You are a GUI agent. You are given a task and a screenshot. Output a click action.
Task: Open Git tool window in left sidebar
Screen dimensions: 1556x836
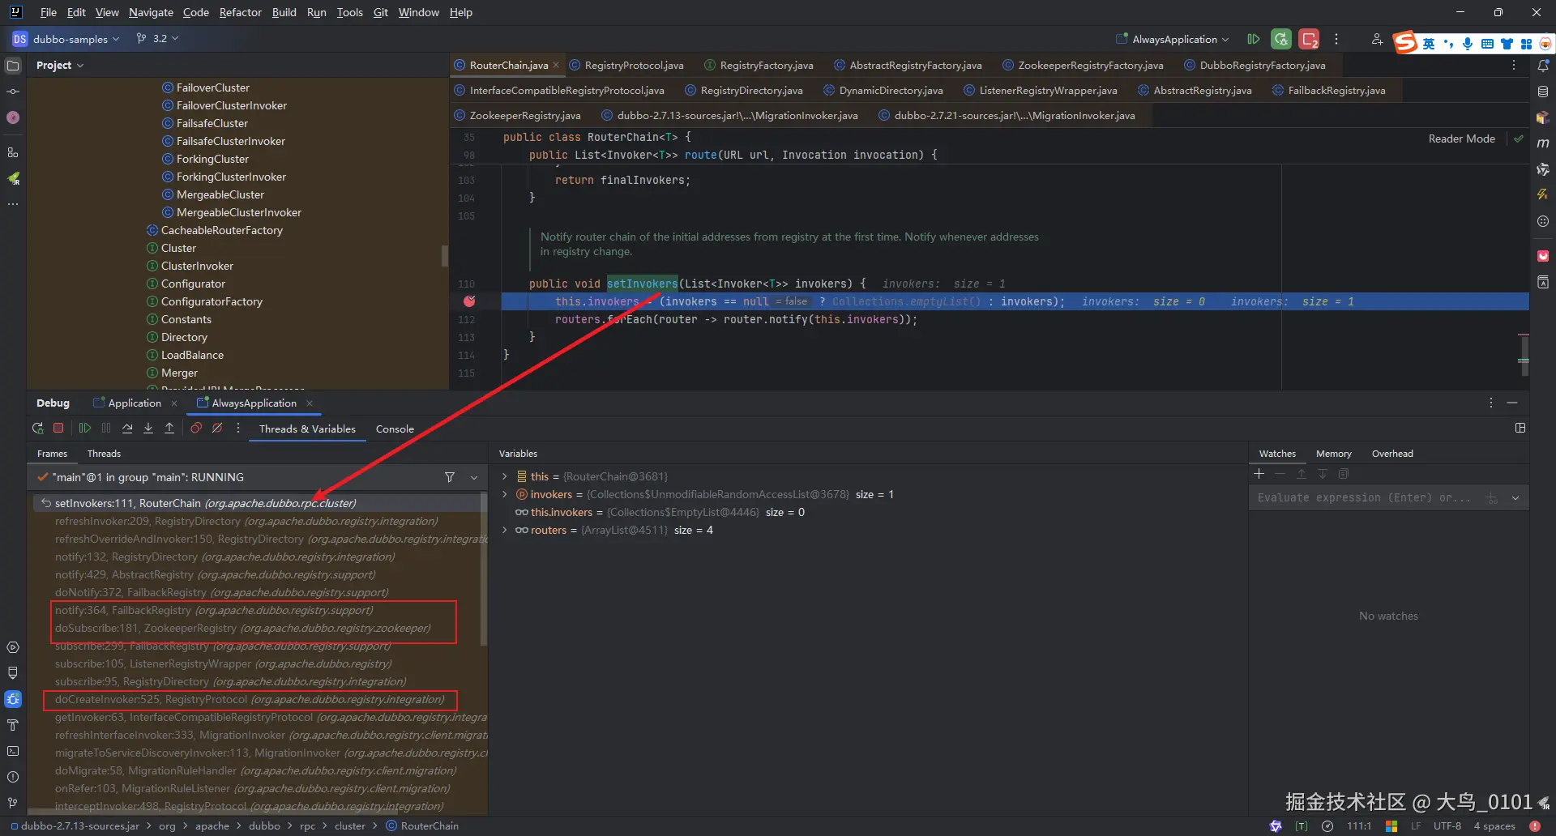point(13,803)
